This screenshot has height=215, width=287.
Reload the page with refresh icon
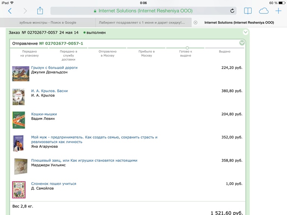coord(233,11)
